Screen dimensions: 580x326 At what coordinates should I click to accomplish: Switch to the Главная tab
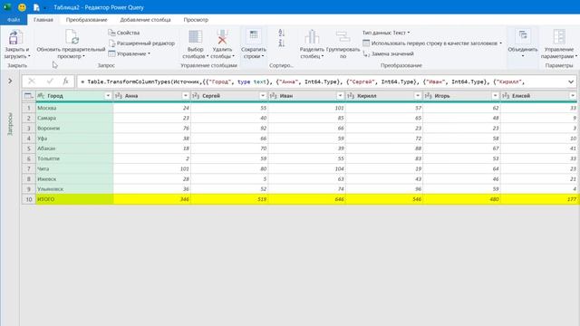43,20
